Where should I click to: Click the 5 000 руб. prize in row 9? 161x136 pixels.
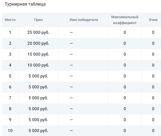(x=38, y=120)
